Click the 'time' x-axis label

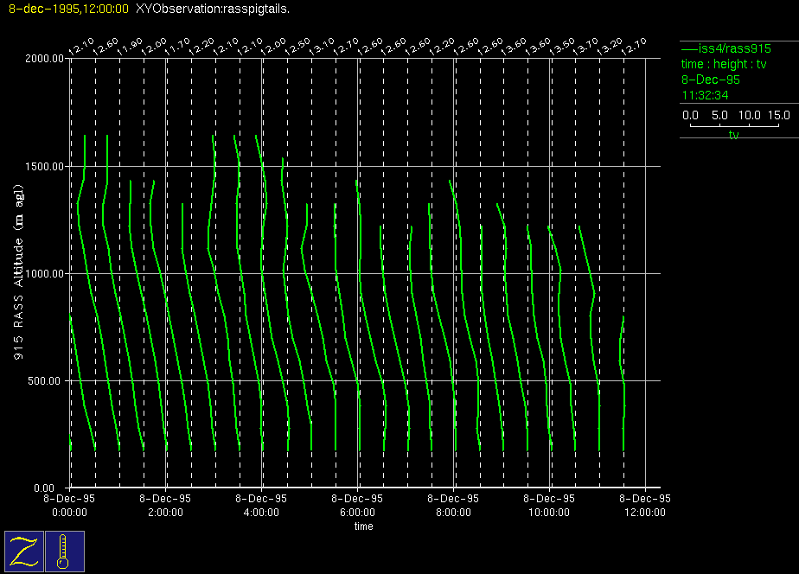pos(363,526)
